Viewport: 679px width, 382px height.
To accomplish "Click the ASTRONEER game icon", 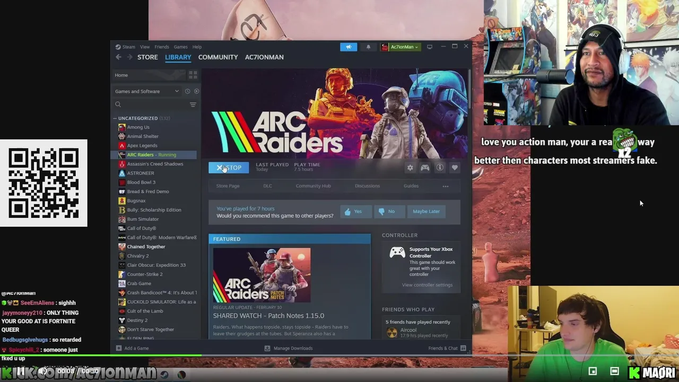I will click(x=122, y=173).
